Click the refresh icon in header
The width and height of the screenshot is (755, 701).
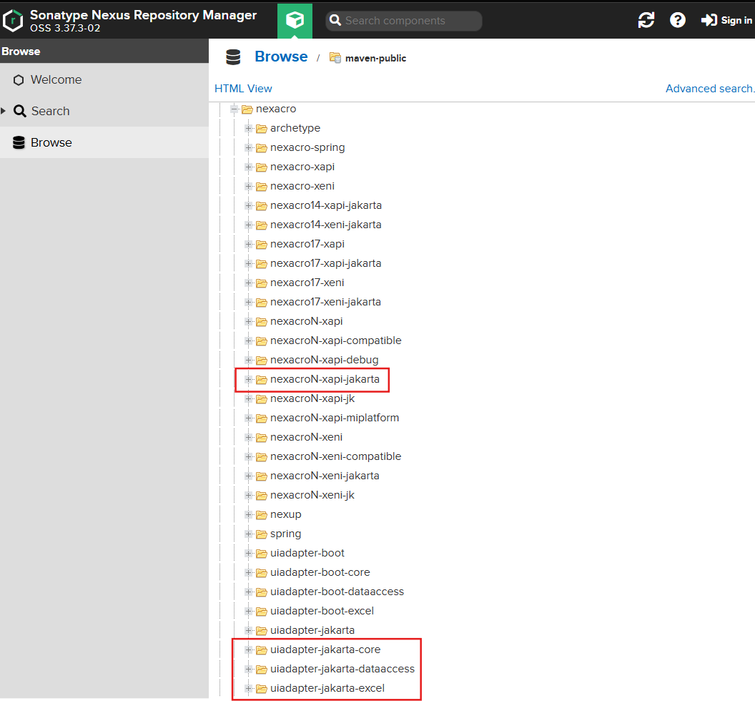coord(646,20)
